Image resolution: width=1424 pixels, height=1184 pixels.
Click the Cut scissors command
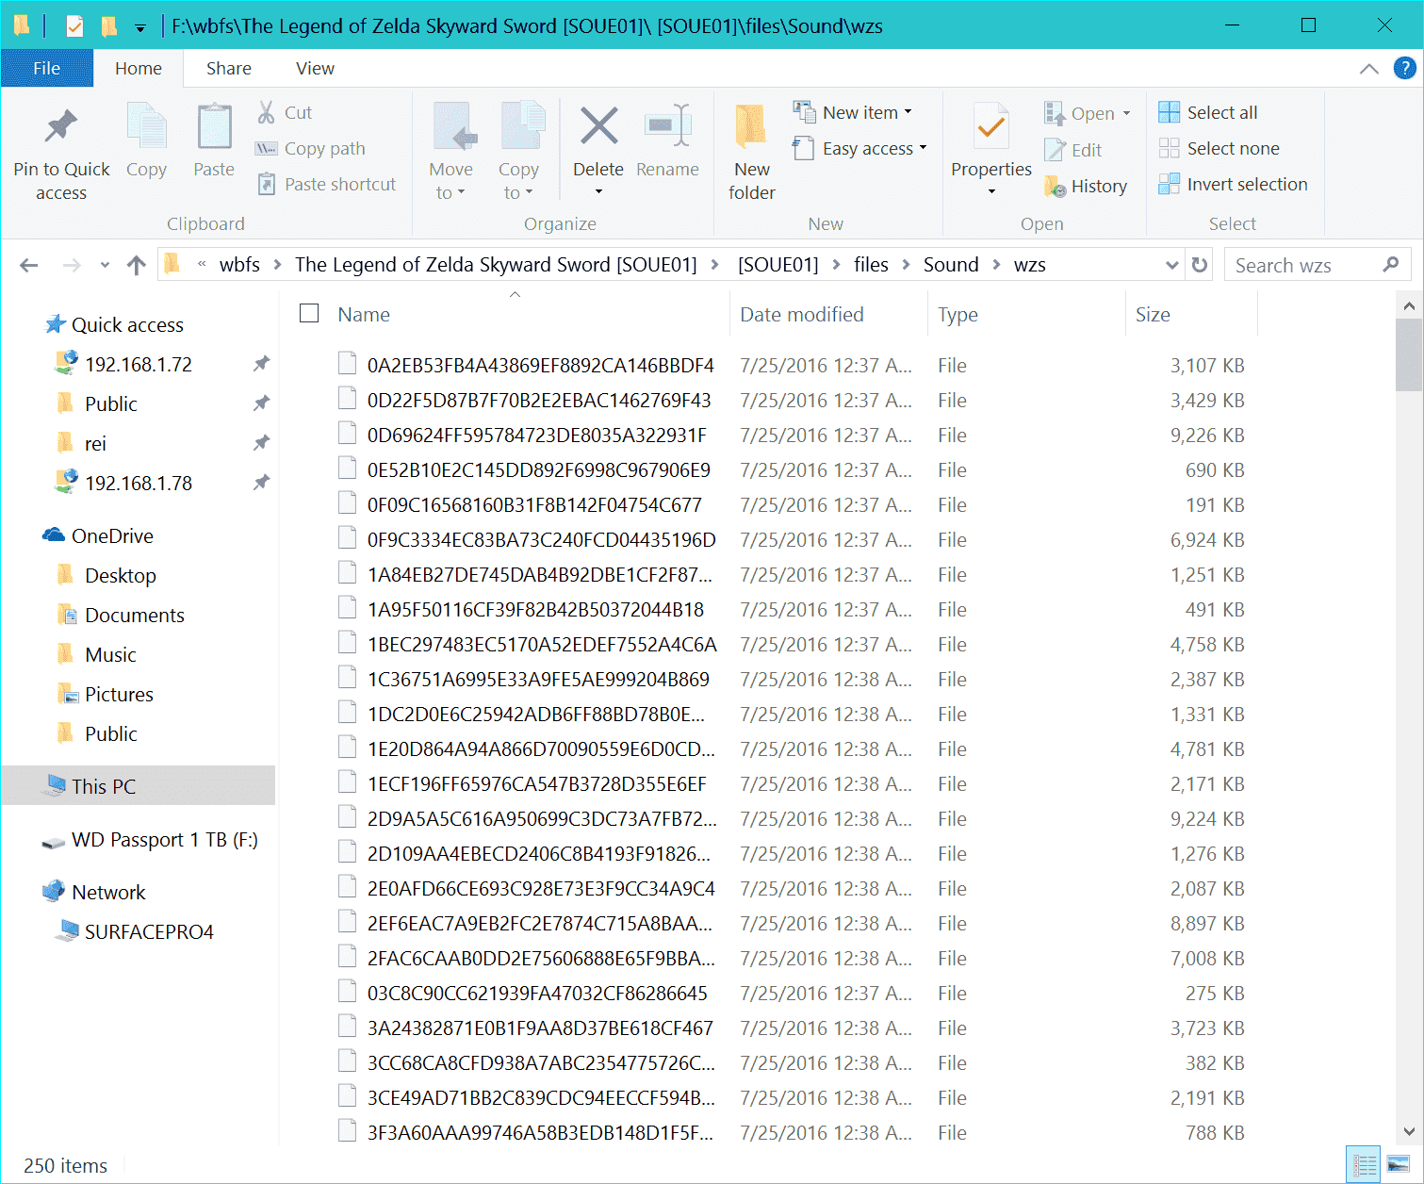285,112
